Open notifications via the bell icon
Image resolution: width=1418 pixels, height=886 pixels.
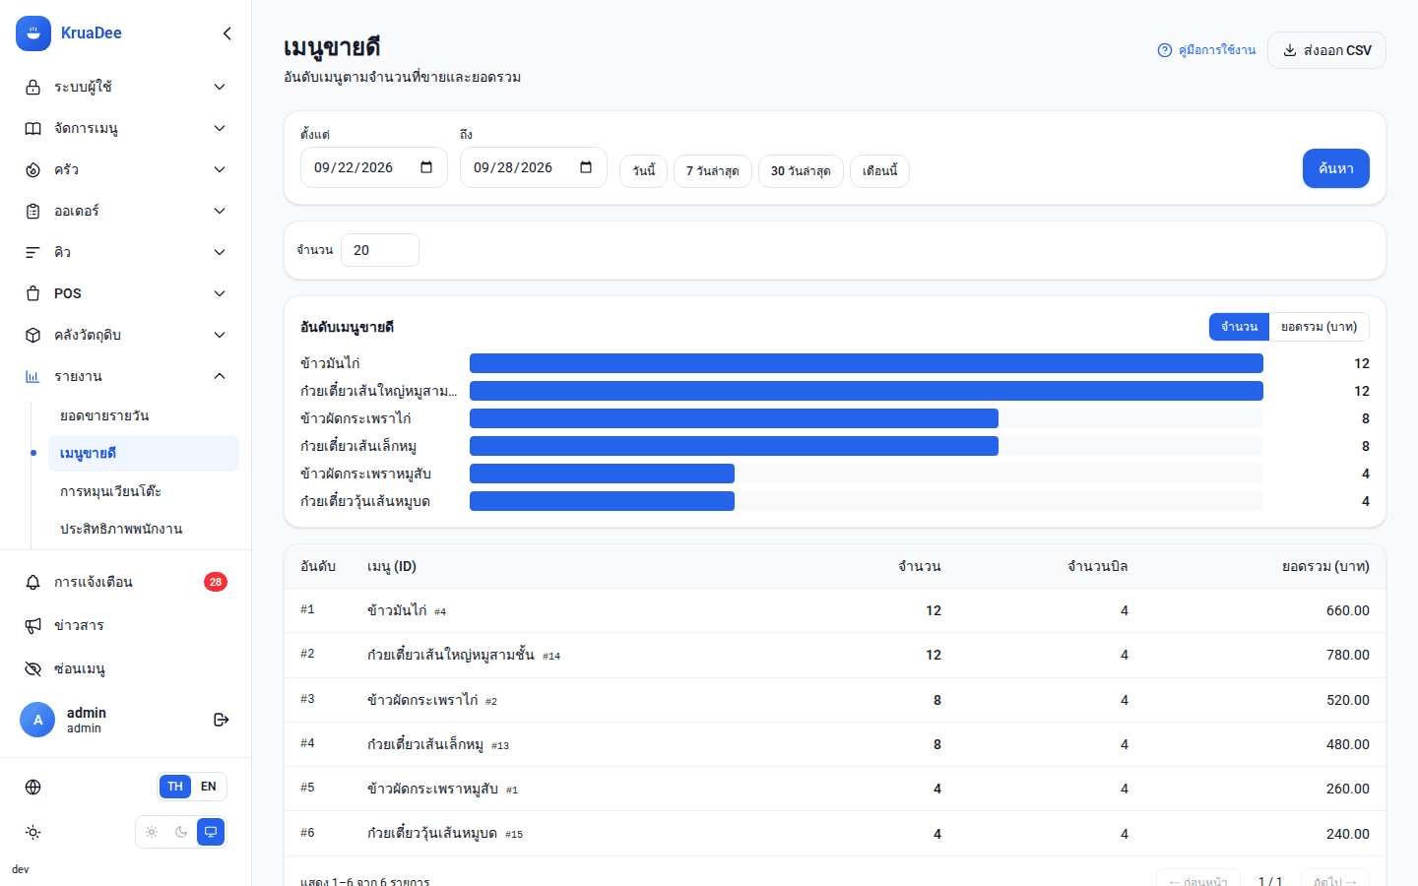point(32,582)
